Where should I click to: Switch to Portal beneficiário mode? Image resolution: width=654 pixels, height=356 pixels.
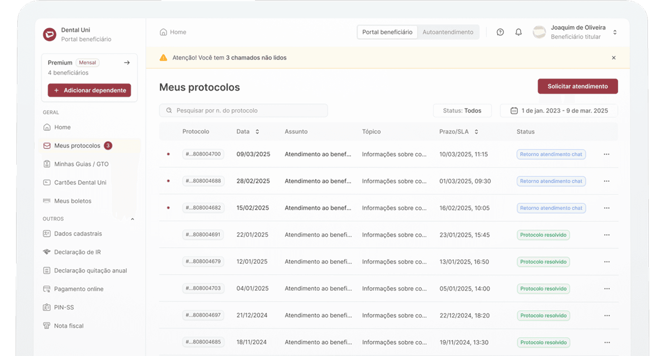tap(387, 32)
